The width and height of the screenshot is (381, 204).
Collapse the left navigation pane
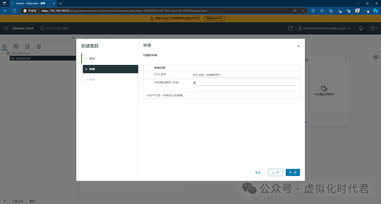pos(73,38)
